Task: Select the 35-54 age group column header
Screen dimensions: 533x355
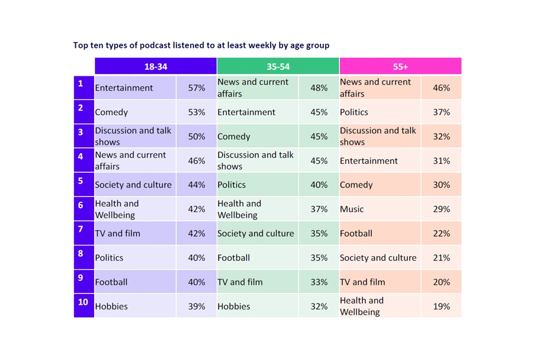Action: coord(278,66)
